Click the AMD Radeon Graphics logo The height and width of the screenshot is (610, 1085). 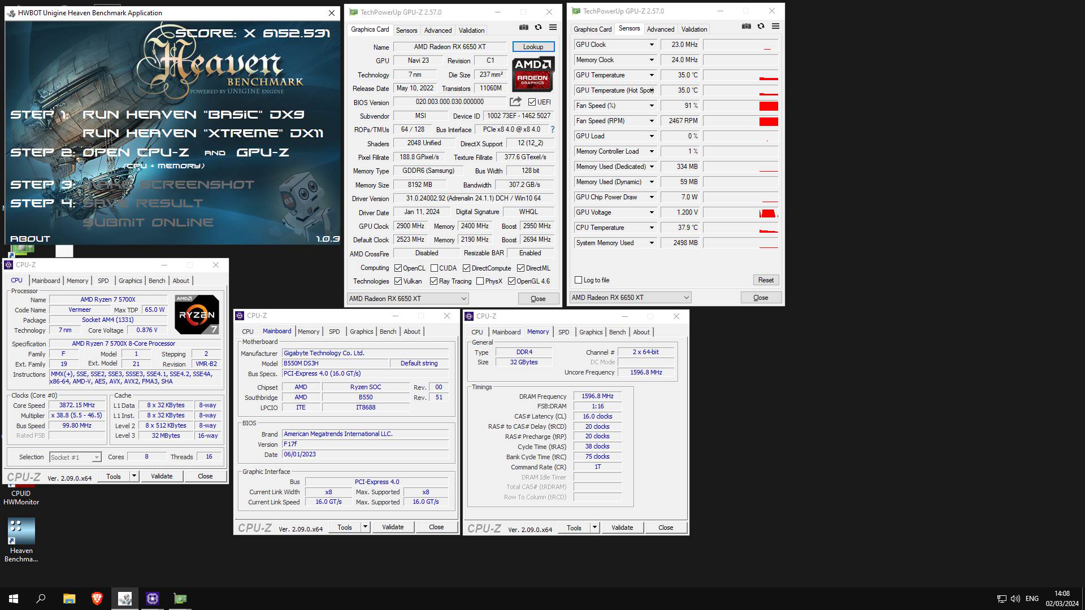532,74
